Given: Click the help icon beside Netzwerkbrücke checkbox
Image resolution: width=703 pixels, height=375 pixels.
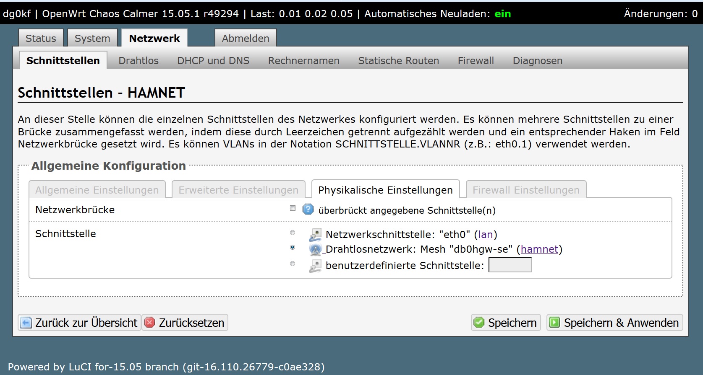Looking at the screenshot, I should point(308,209).
